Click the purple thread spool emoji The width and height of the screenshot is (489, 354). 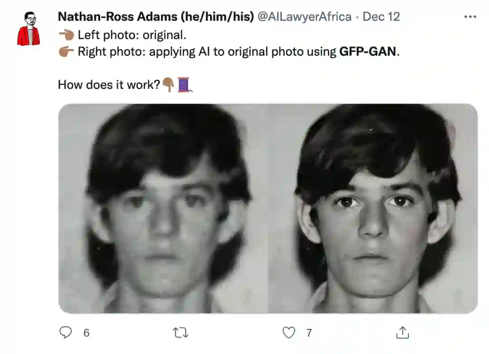tap(184, 84)
